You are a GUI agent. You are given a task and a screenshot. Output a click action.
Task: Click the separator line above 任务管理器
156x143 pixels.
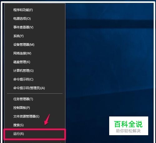point(35,93)
